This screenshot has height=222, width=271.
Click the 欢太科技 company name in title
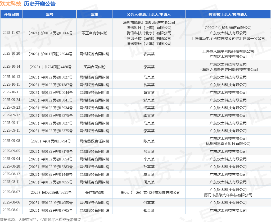(11, 4)
